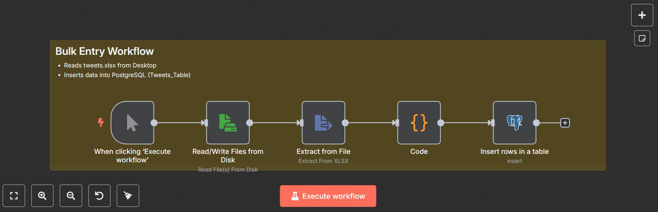Click the Read/Write Files node input connector
The height and width of the screenshot is (212, 658).
(206, 123)
